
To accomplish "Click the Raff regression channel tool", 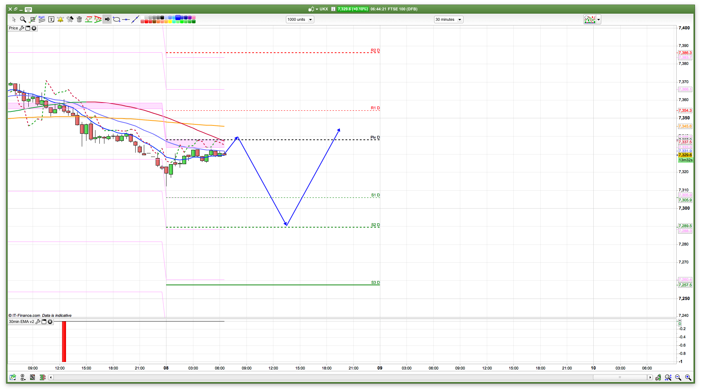I will [42, 19].
